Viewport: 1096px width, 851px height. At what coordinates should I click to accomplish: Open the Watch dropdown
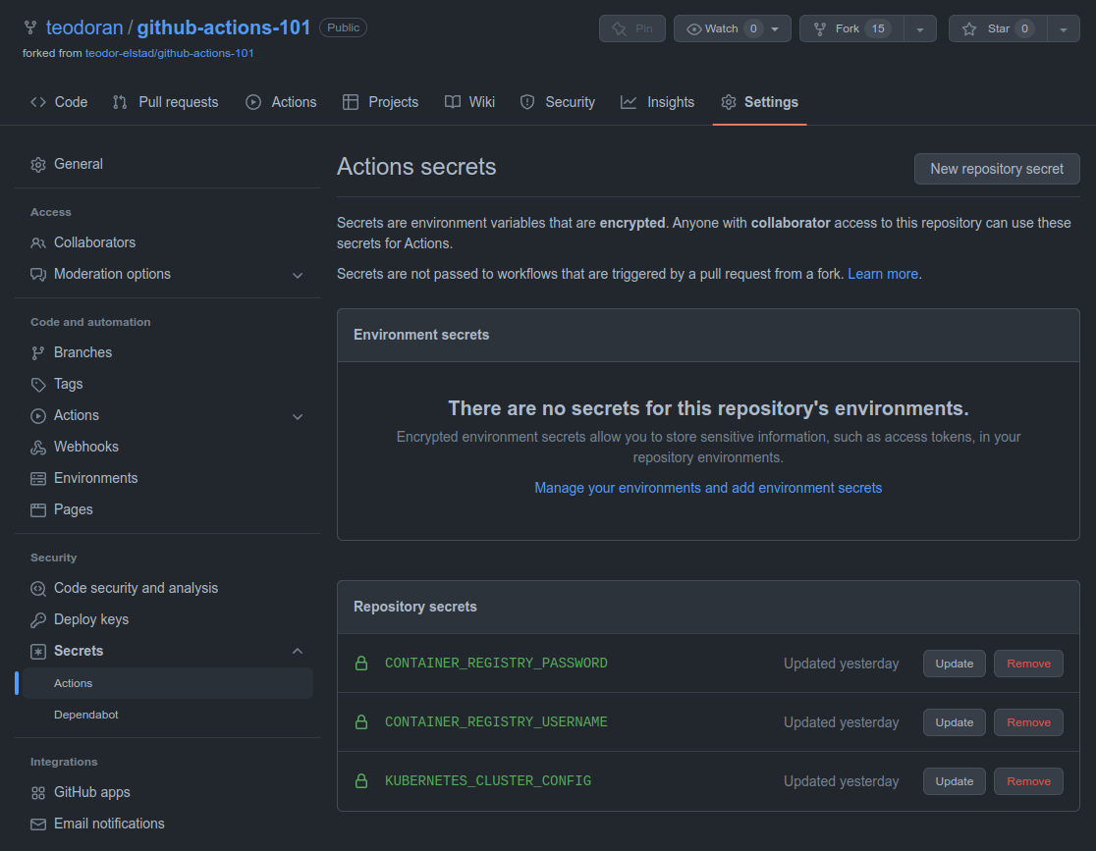733,28
